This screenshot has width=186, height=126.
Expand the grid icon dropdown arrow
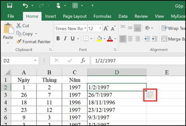pyautogui.click(x=82, y=5)
